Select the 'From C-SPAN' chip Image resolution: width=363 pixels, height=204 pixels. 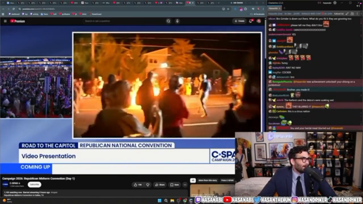click(227, 180)
